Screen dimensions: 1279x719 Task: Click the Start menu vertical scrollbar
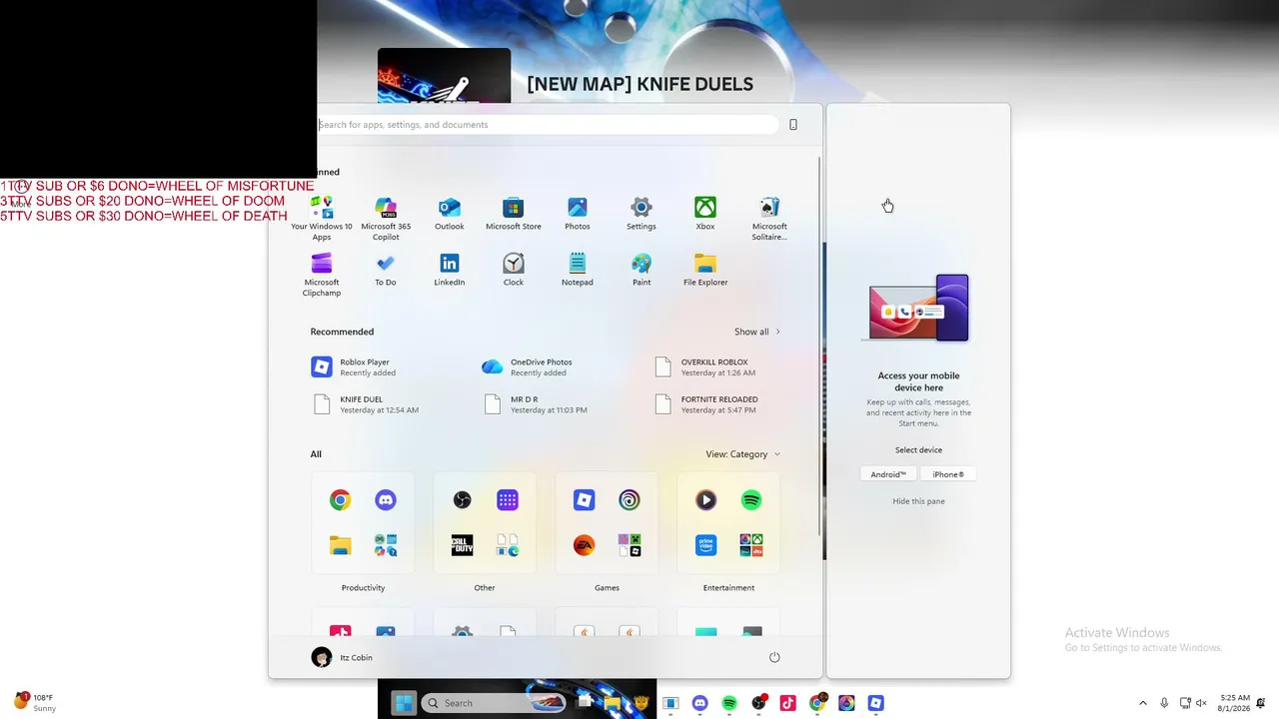point(820,346)
